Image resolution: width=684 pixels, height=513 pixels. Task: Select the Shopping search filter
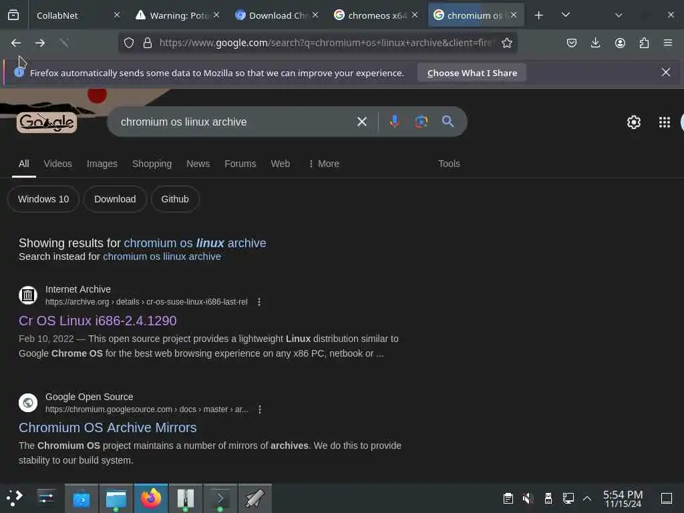152,164
